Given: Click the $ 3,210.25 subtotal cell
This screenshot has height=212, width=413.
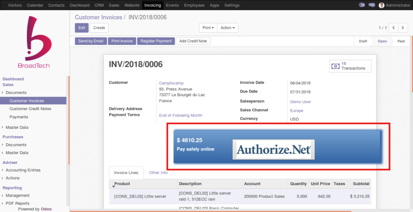Looking at the screenshot, I should [x=359, y=196].
